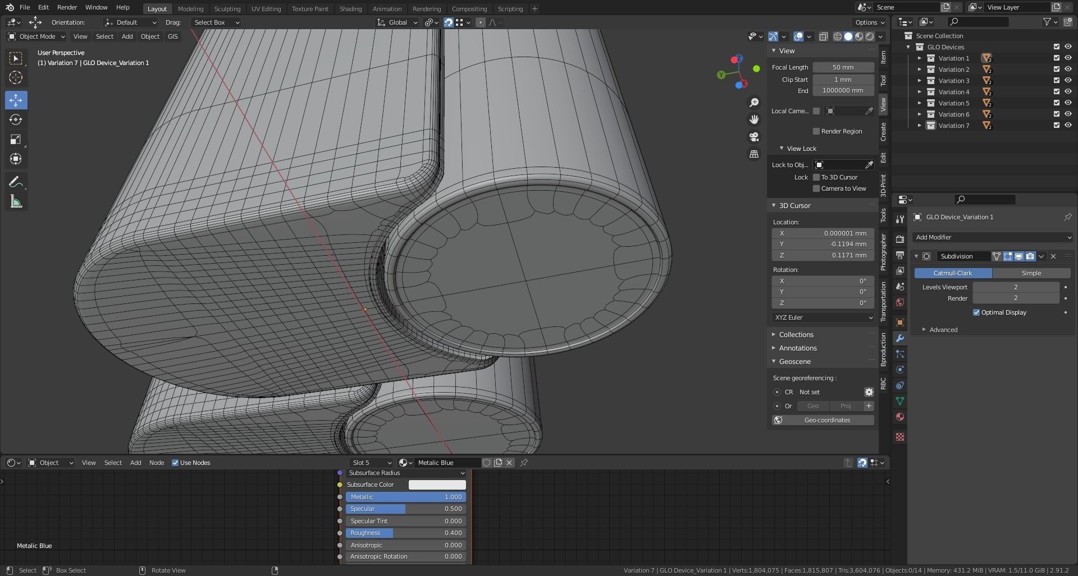The image size is (1078, 576).
Task: Open the Add Modifier dropdown
Action: coord(992,237)
